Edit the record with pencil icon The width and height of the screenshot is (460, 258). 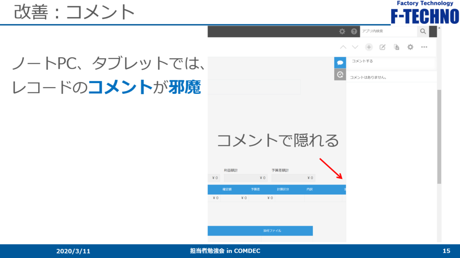383,47
